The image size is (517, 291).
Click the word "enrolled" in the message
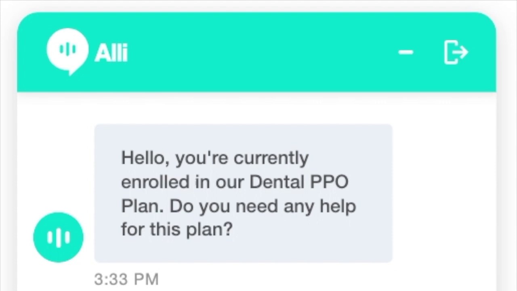click(155, 182)
